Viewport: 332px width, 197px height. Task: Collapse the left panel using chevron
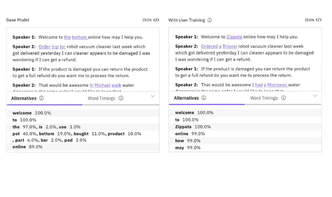click(152, 96)
